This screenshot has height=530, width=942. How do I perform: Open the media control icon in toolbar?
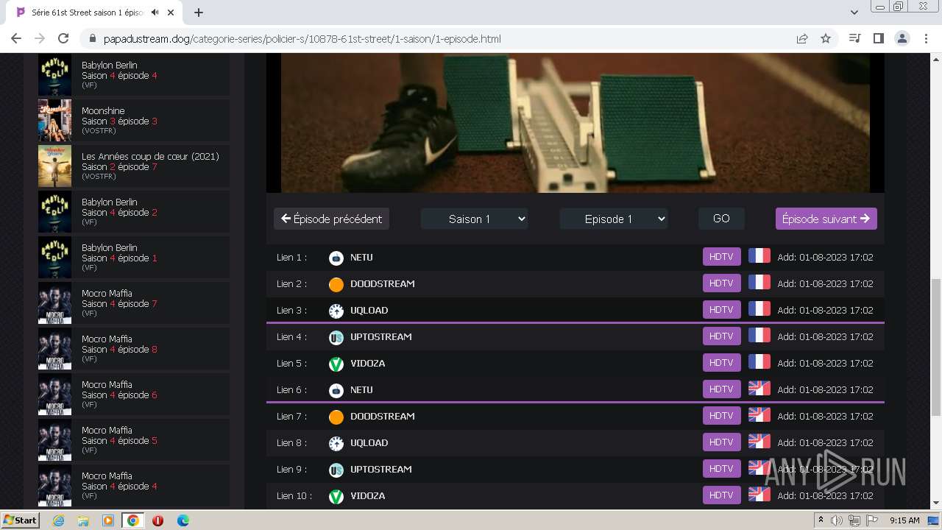[854, 38]
